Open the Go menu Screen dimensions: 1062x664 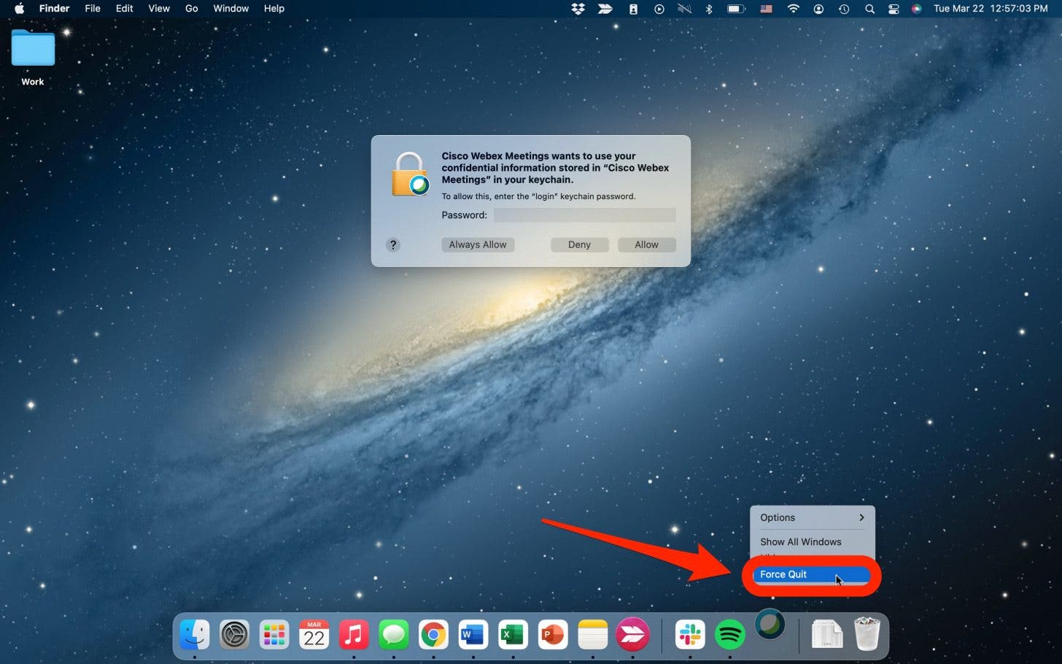(191, 9)
